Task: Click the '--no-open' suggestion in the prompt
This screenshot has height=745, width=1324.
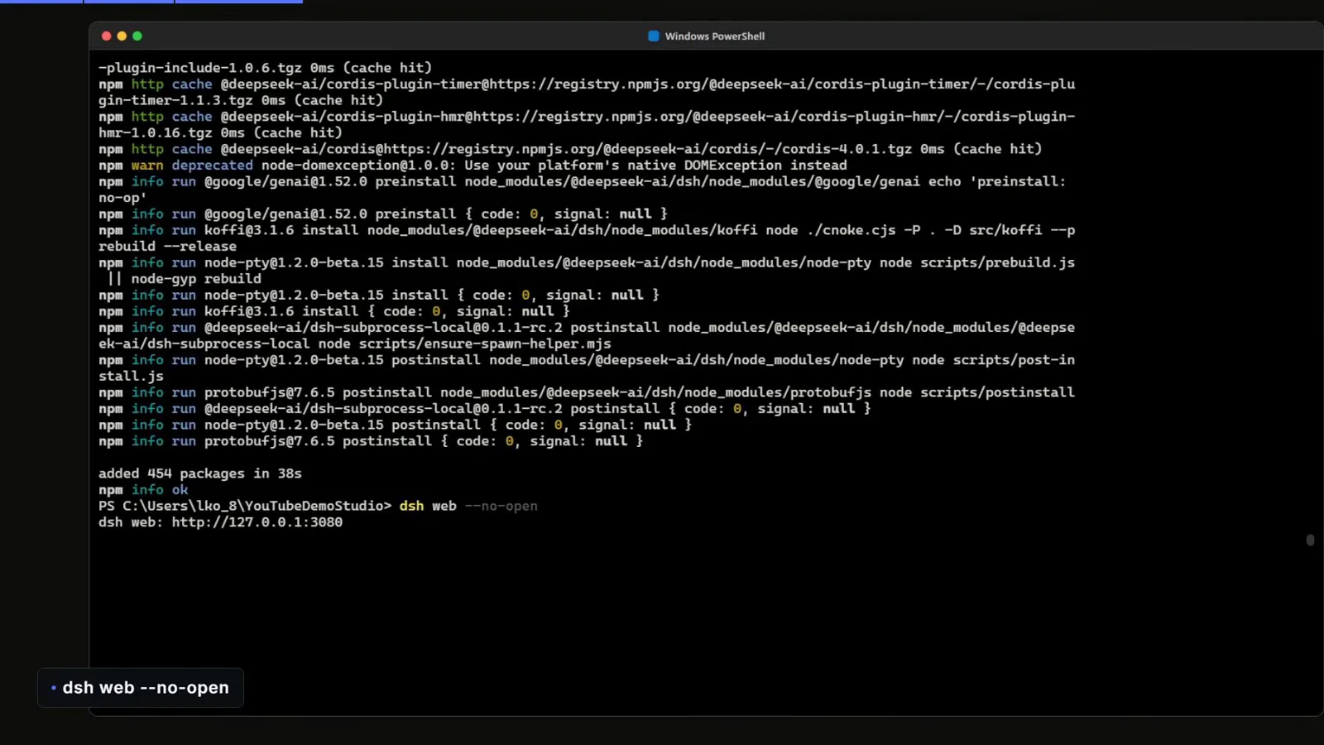Action: pyautogui.click(x=501, y=506)
